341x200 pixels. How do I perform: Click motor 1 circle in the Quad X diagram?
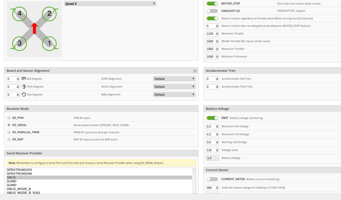coord(49,44)
